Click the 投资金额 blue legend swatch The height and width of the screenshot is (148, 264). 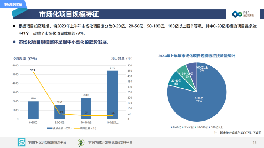49,128
